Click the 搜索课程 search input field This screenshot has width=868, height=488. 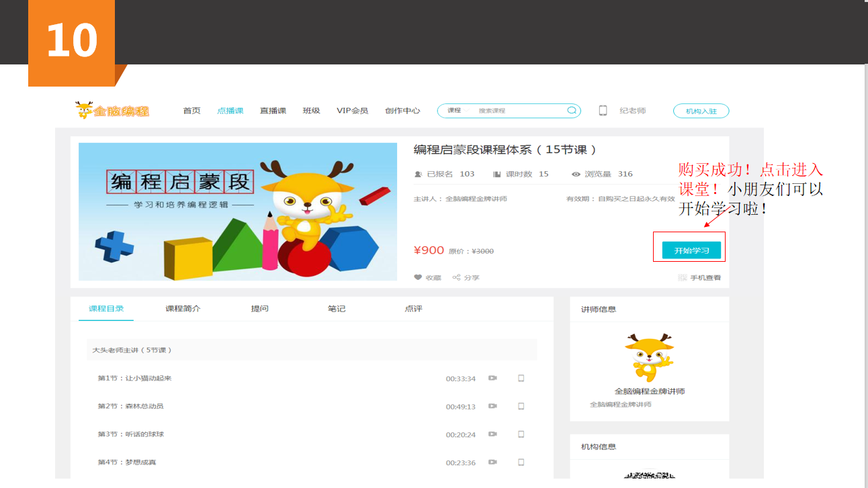[517, 111]
